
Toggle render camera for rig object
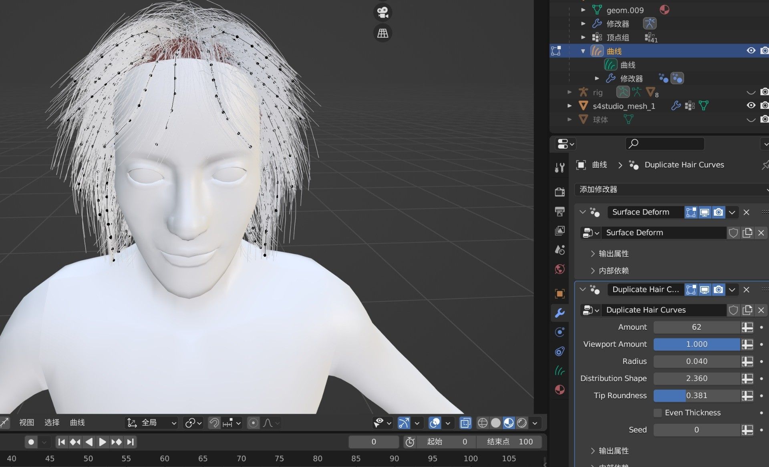(x=764, y=92)
